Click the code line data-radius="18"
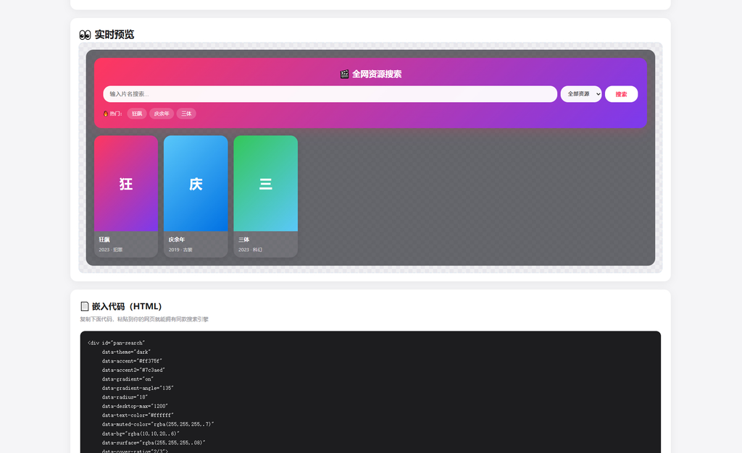Screen dimensions: 742x453 coord(125,397)
